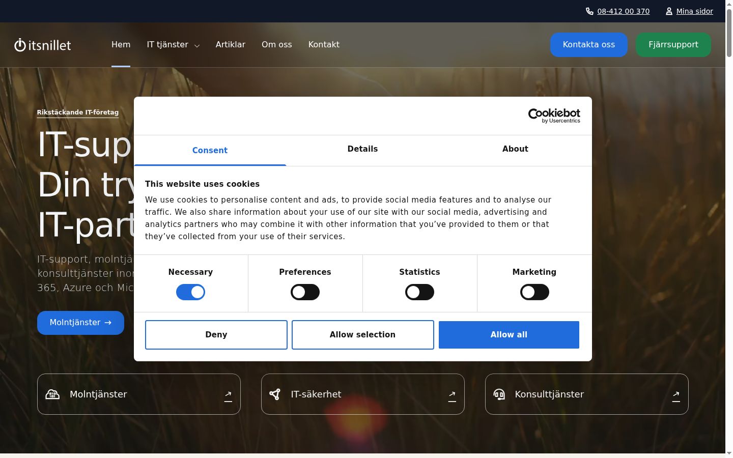The image size is (733, 458).
Task: Click the Allow all button
Action: [509, 335]
